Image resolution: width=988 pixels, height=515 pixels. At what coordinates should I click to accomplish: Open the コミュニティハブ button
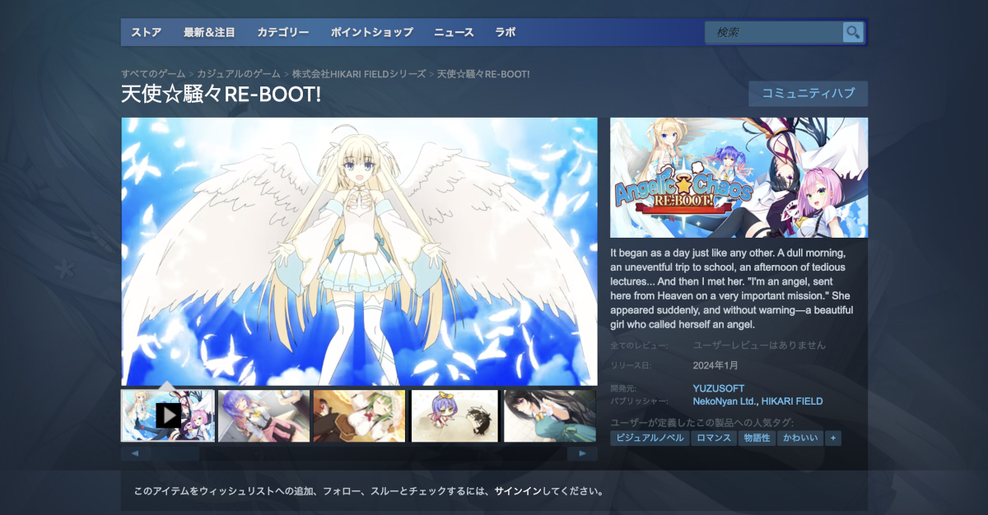808,94
